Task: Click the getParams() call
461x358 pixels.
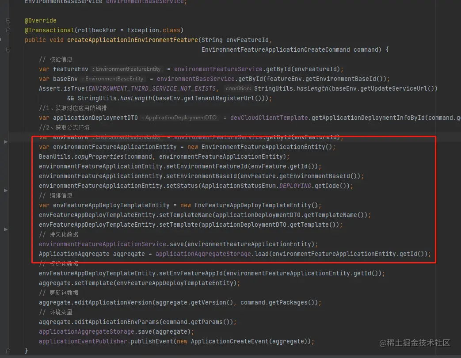Action: pyautogui.click(x=210, y=321)
